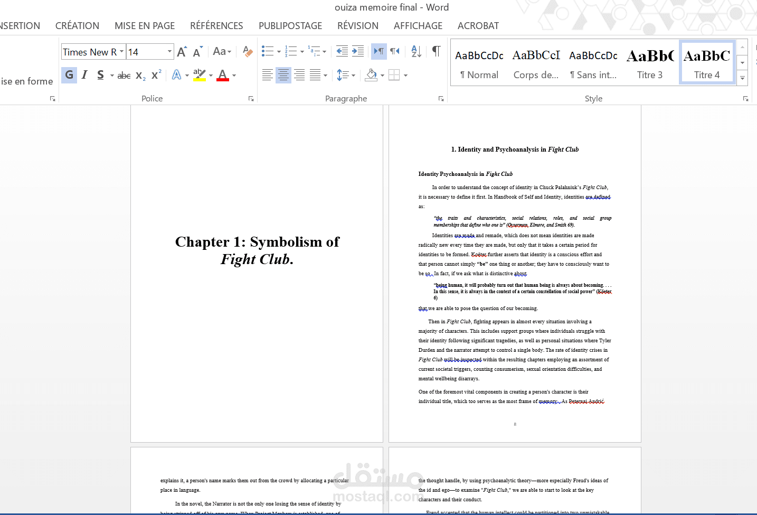The height and width of the screenshot is (515, 757).
Task: Apply subscript formatting
Action: click(140, 76)
